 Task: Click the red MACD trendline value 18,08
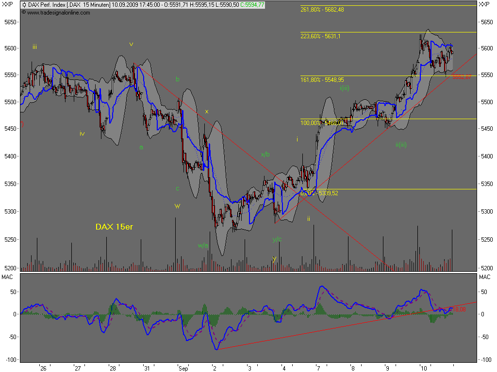pos(459,309)
